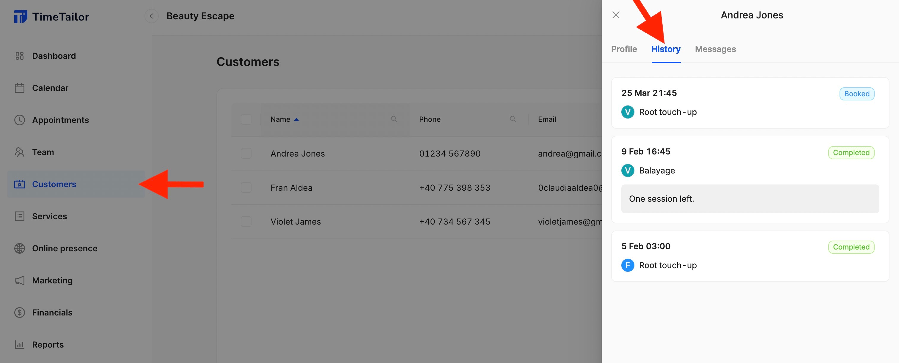
Task: Select the Online presence globe icon
Action: click(x=20, y=248)
